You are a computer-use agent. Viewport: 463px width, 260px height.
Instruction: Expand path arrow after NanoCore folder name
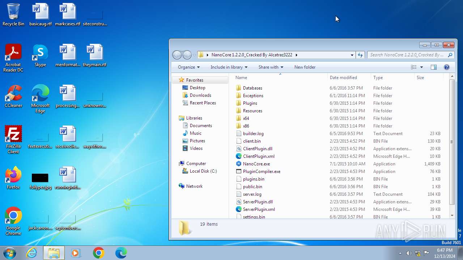pyautogui.click(x=296, y=55)
